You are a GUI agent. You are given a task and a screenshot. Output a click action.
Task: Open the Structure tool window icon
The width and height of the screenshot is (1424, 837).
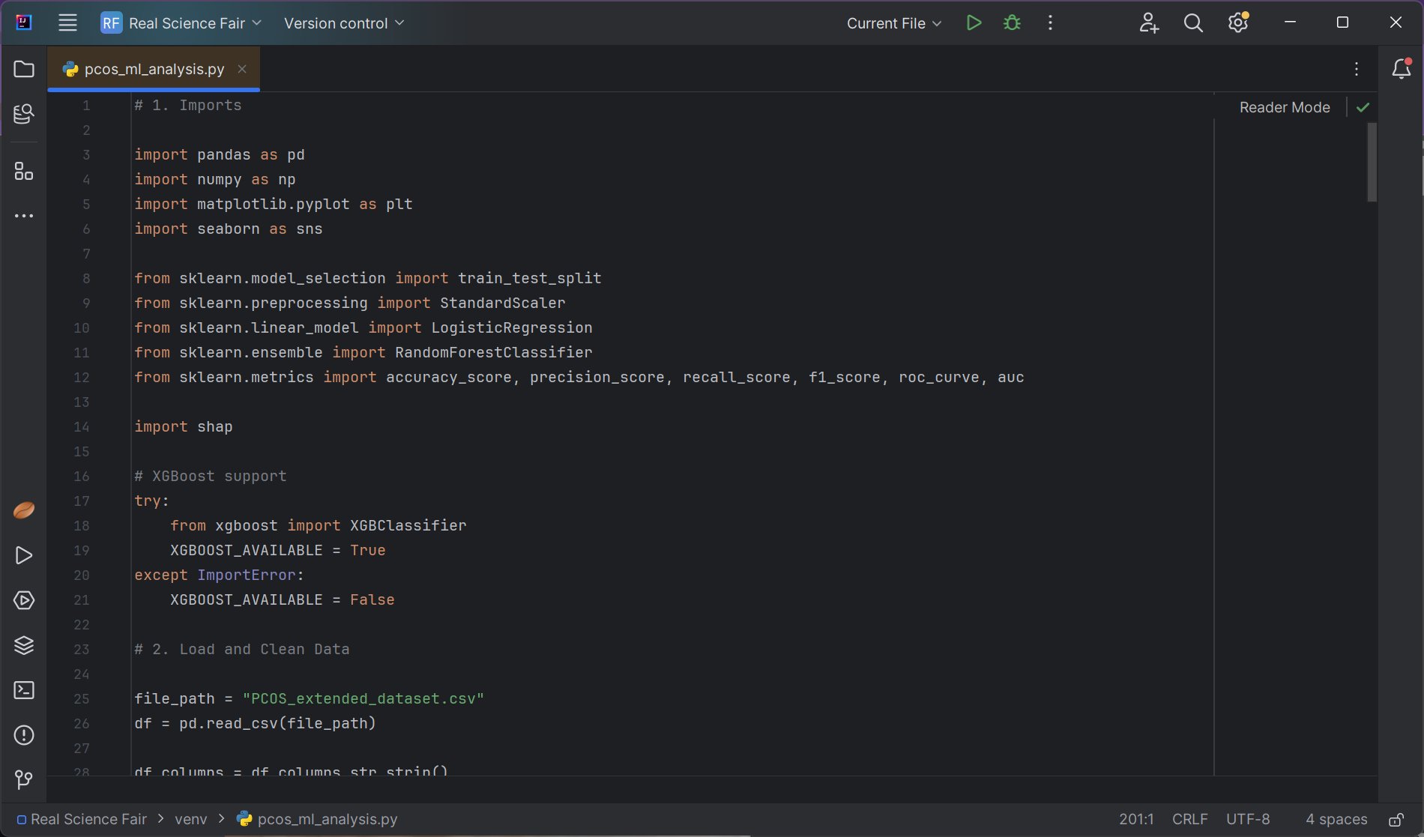[24, 172]
